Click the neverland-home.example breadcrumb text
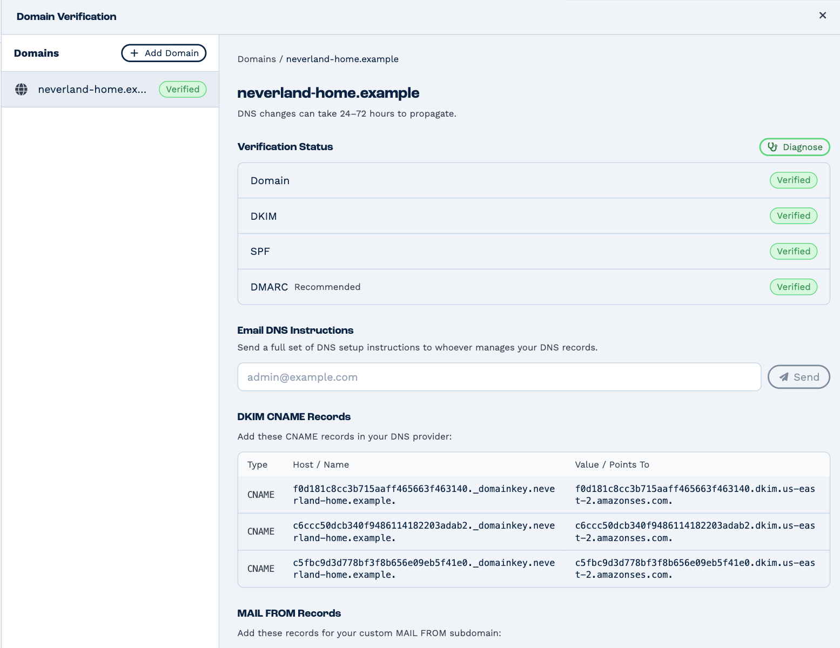Viewport: 840px width, 648px height. click(x=342, y=59)
